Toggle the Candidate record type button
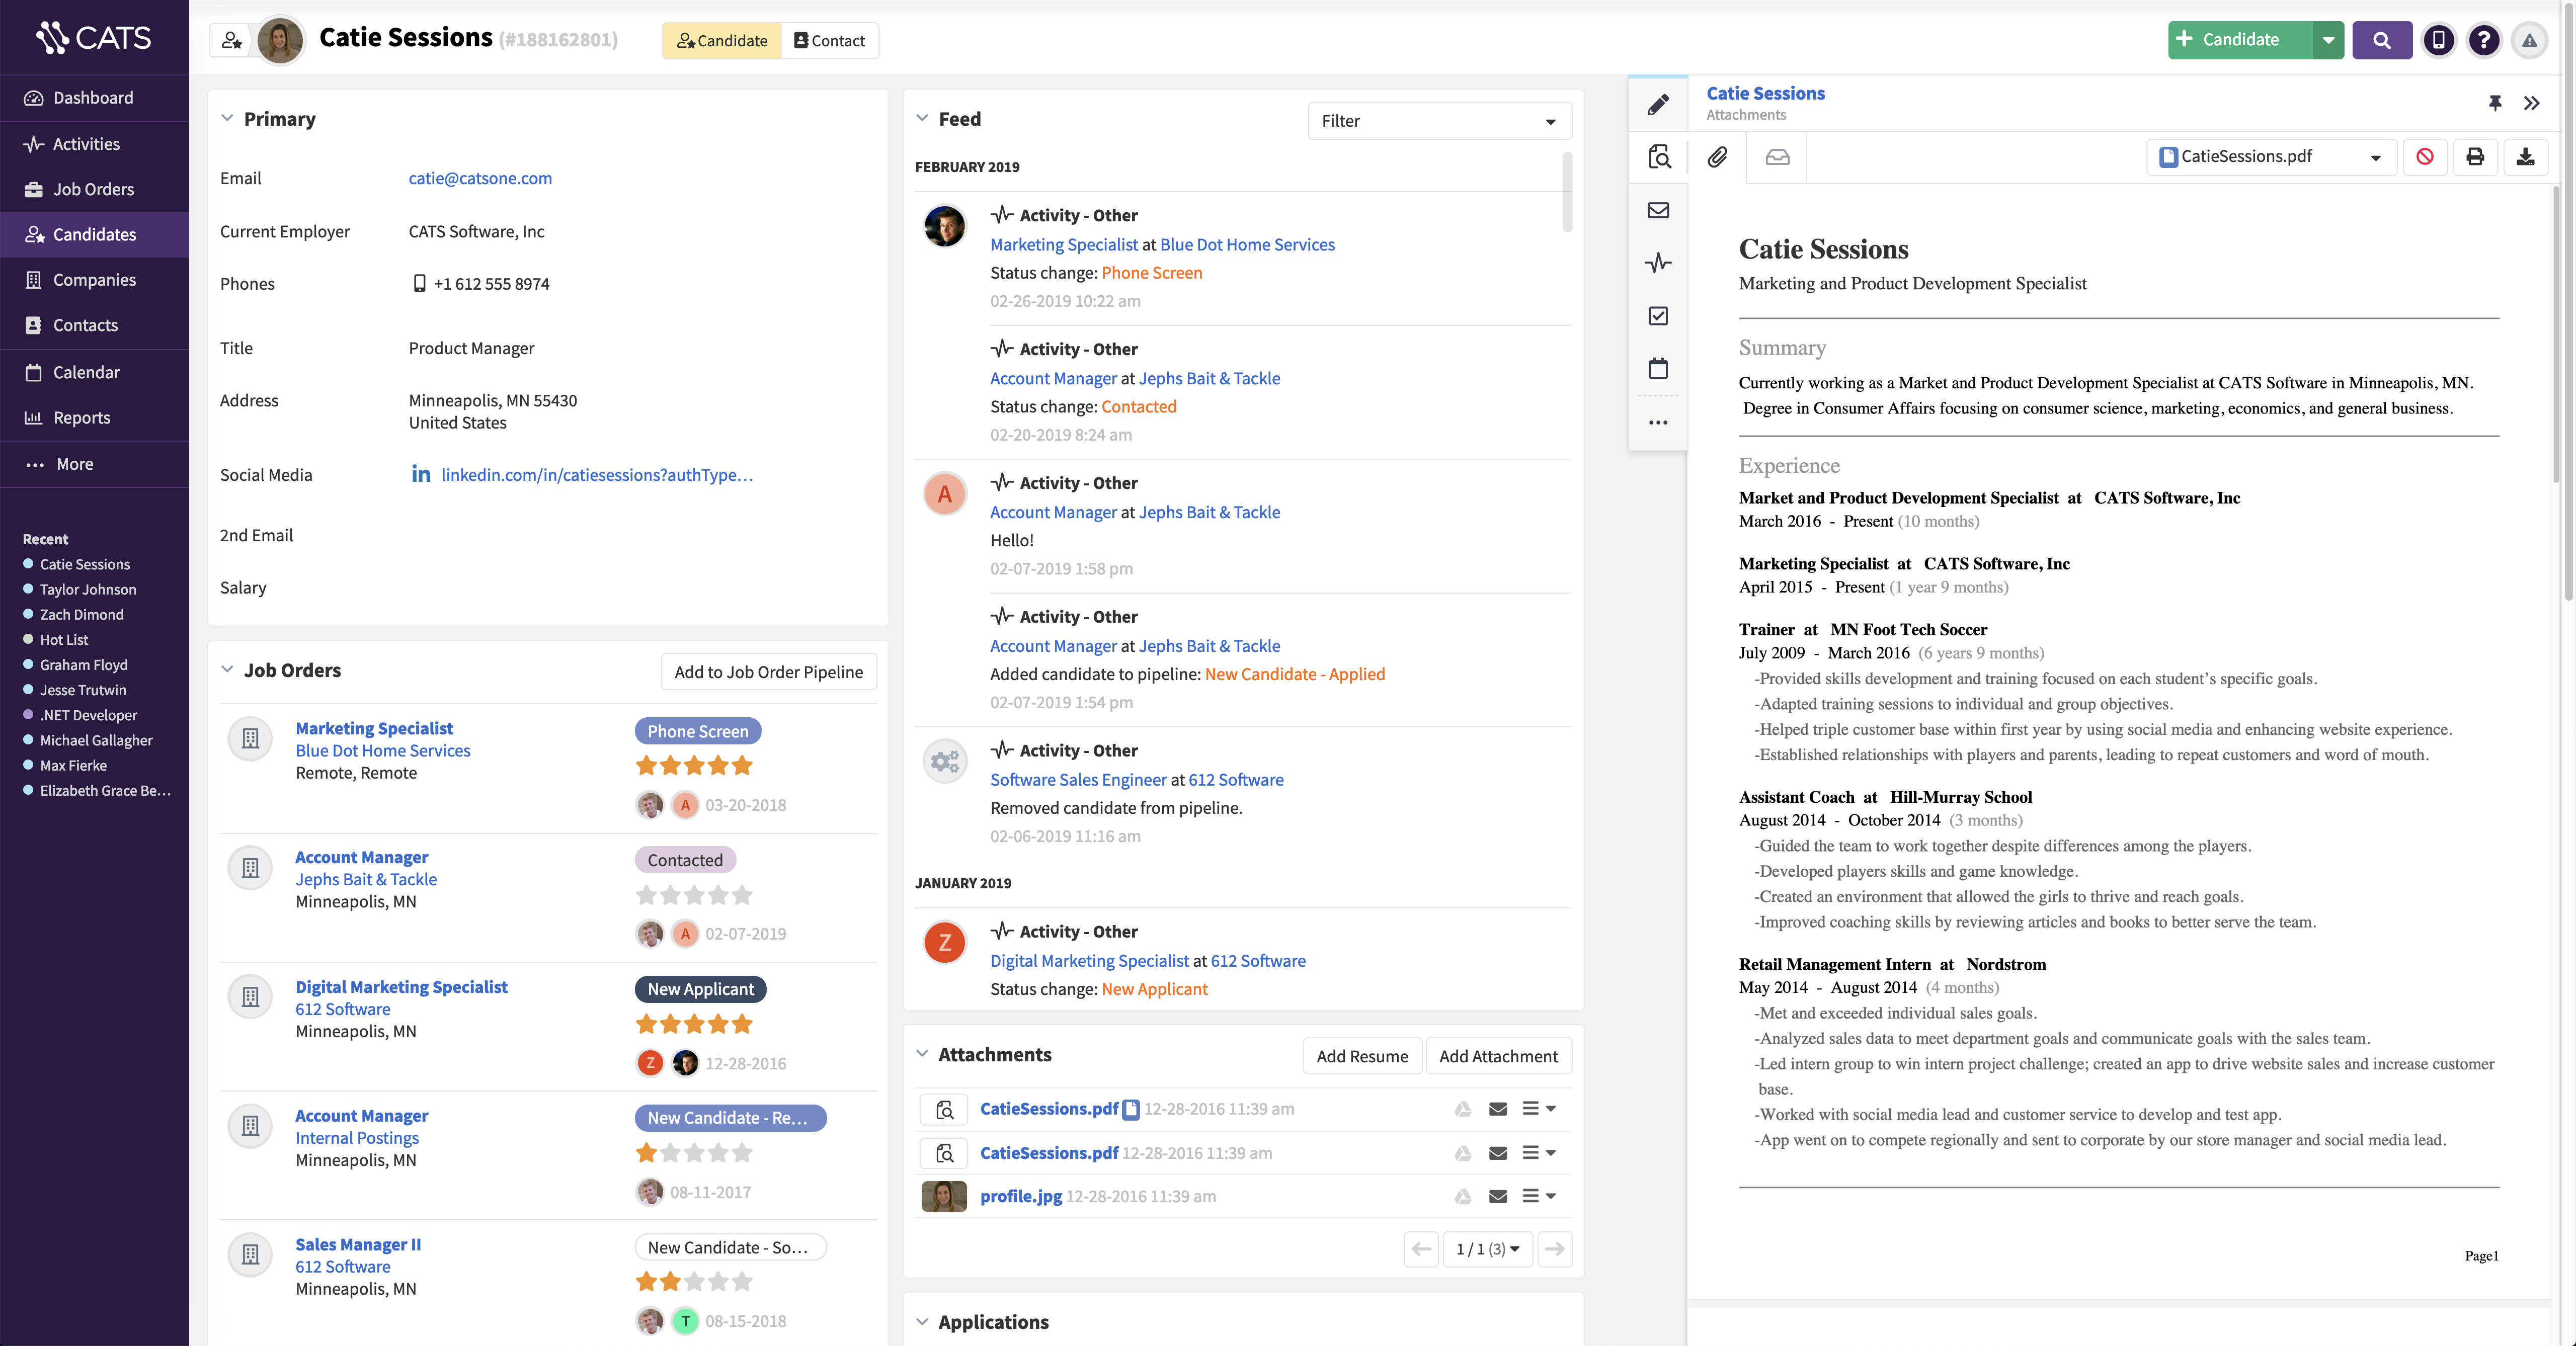The height and width of the screenshot is (1346, 2576). tap(722, 40)
